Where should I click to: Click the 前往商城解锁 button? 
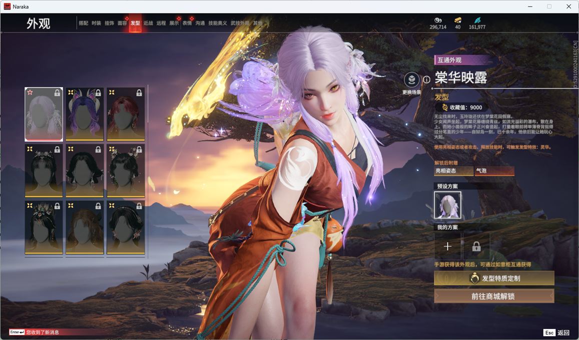point(494,296)
